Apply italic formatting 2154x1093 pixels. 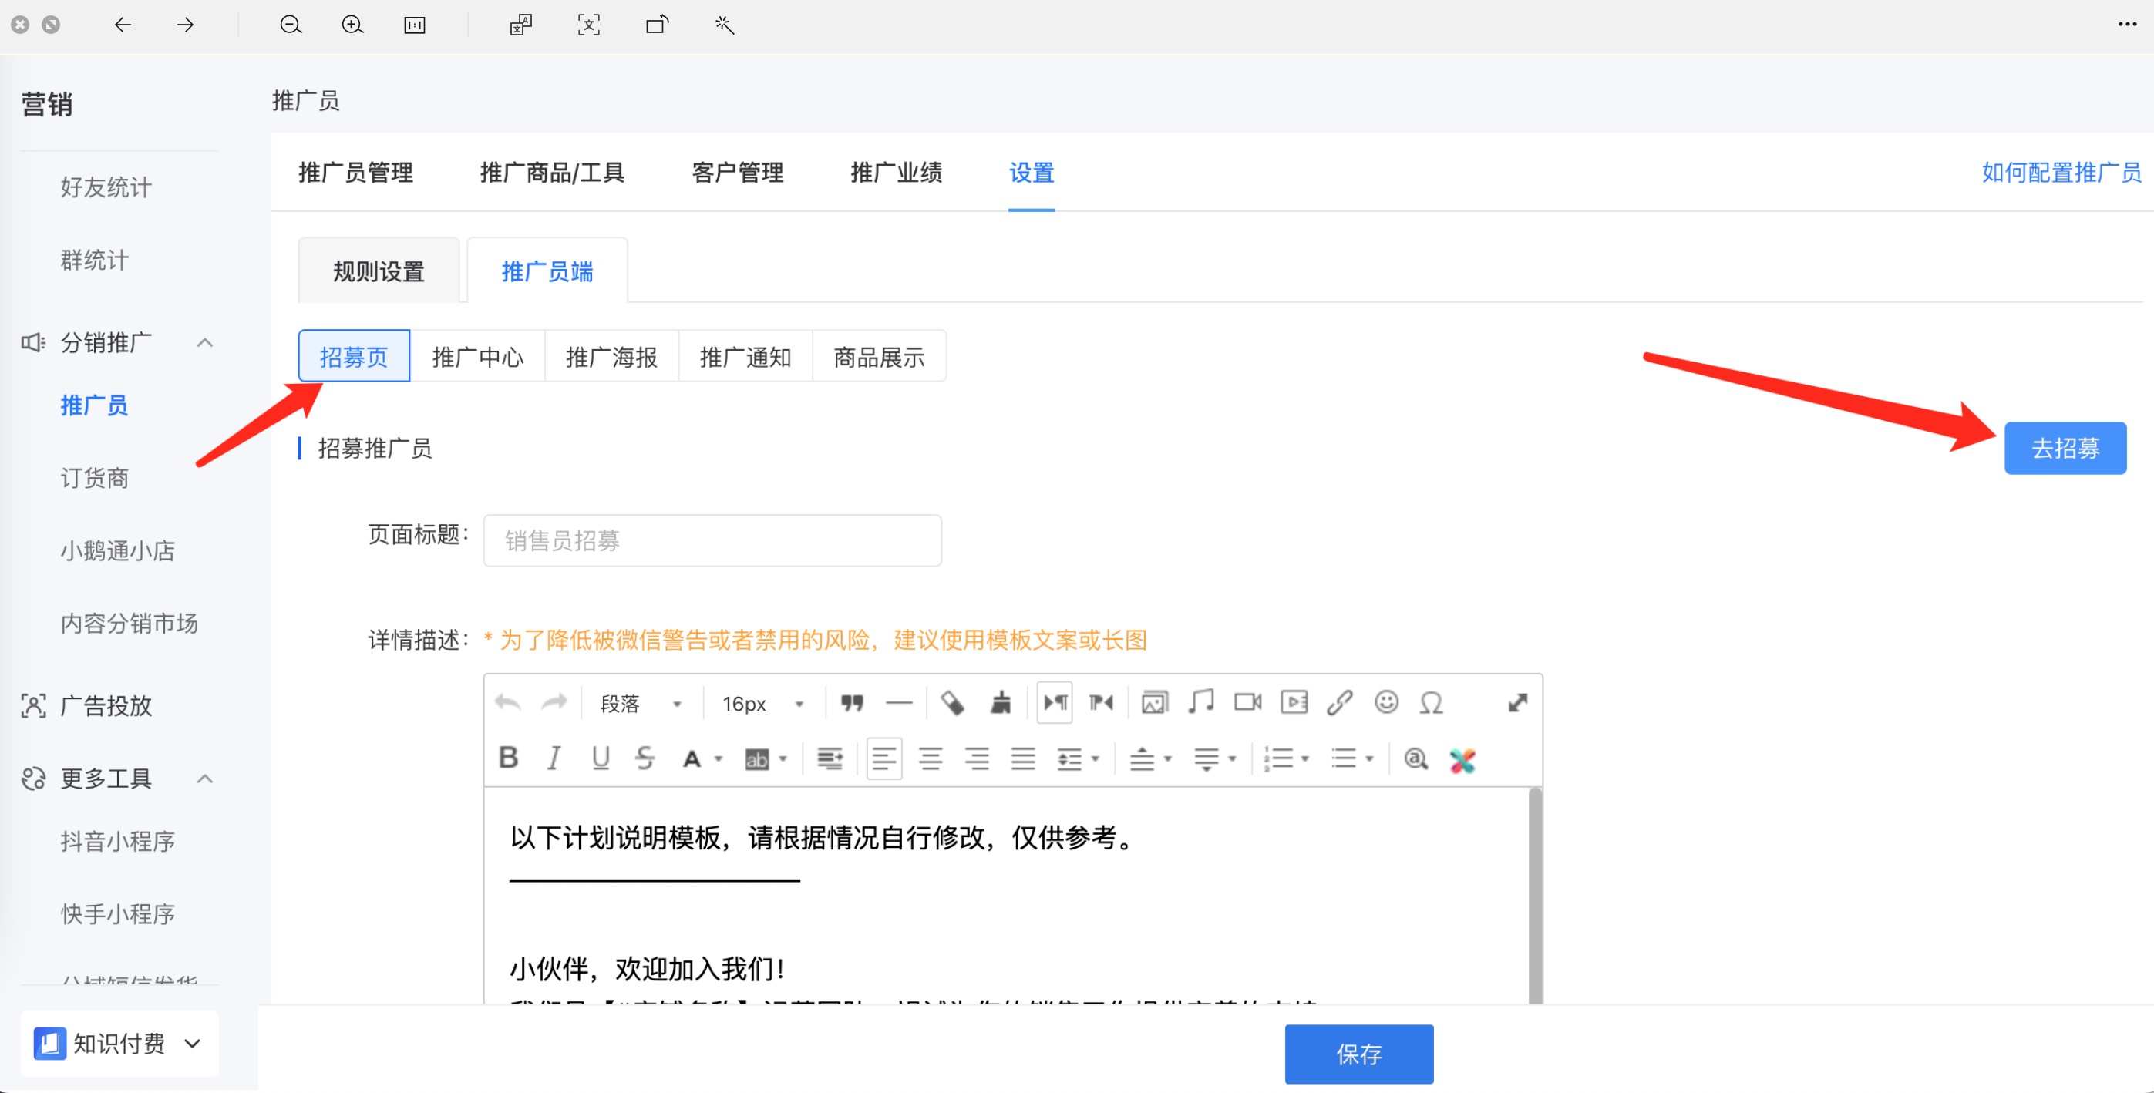[553, 758]
